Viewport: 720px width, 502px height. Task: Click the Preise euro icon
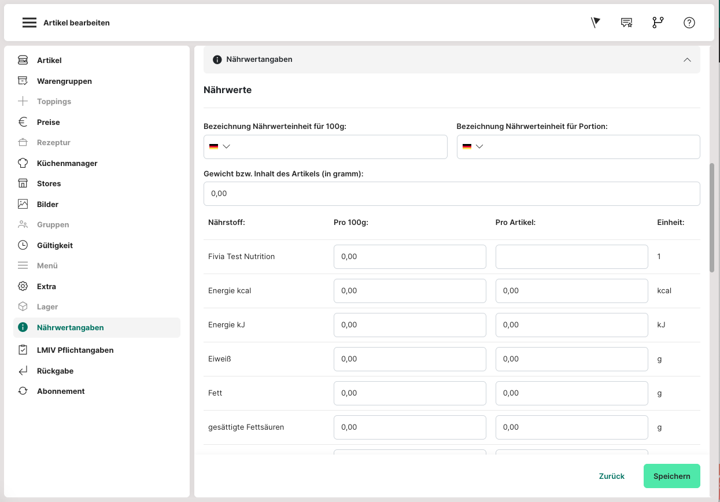pos(23,122)
